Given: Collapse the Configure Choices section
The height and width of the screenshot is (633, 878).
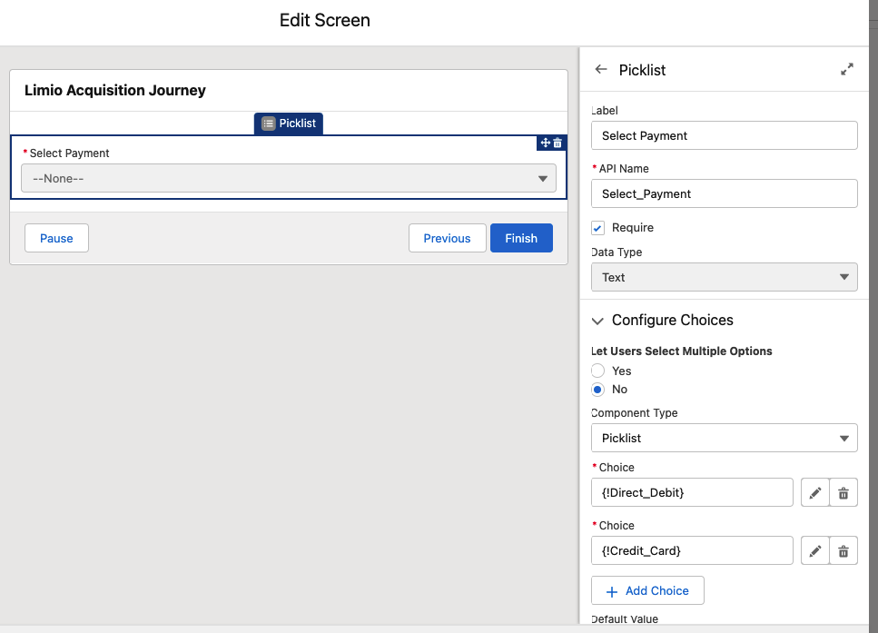Looking at the screenshot, I should point(598,321).
